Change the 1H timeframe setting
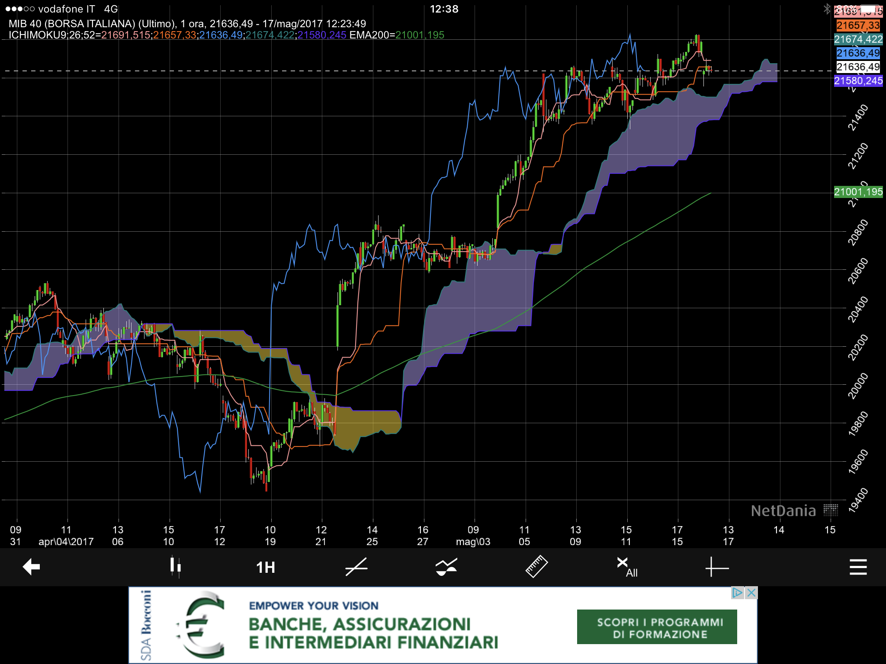Viewport: 886px width, 664px height. [x=266, y=567]
